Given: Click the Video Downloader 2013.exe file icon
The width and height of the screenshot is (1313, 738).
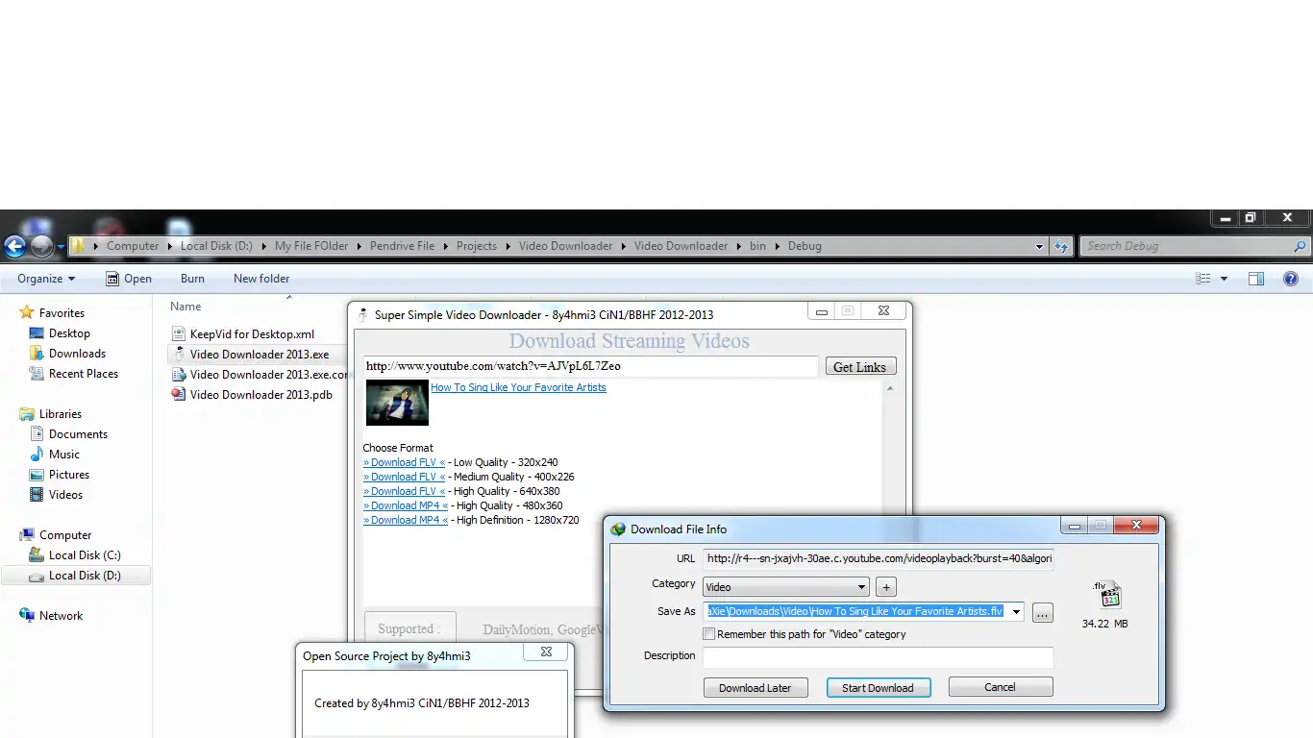Looking at the screenshot, I should [178, 354].
